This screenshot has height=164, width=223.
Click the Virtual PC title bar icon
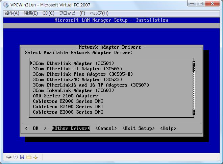6,5
